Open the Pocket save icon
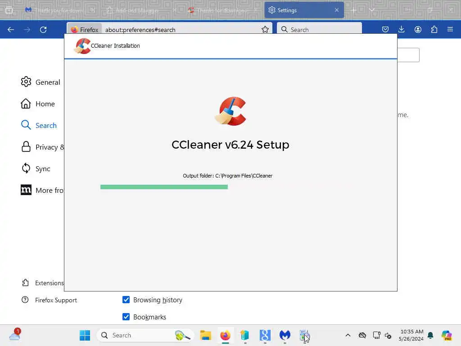Viewport: 461px width, 346px height. tap(385, 29)
